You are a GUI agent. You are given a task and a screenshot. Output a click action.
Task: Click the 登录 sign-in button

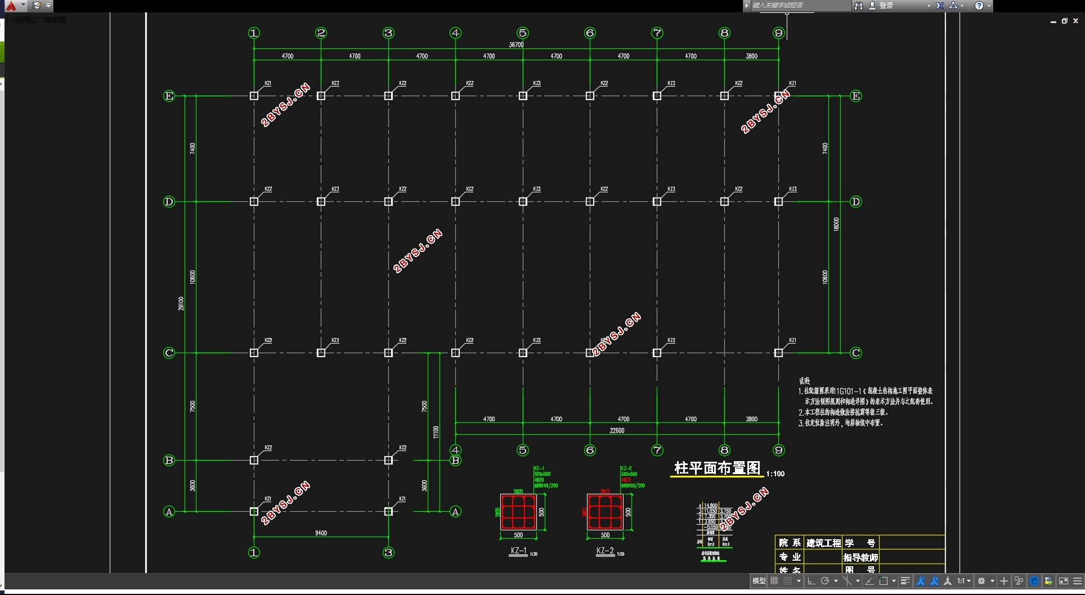pyautogui.click(x=881, y=6)
